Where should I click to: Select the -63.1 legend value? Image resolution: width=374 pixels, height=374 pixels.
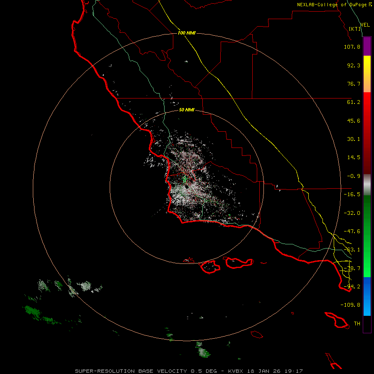pyautogui.click(x=352, y=250)
